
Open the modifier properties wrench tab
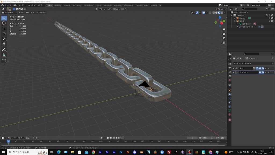coord(230,94)
